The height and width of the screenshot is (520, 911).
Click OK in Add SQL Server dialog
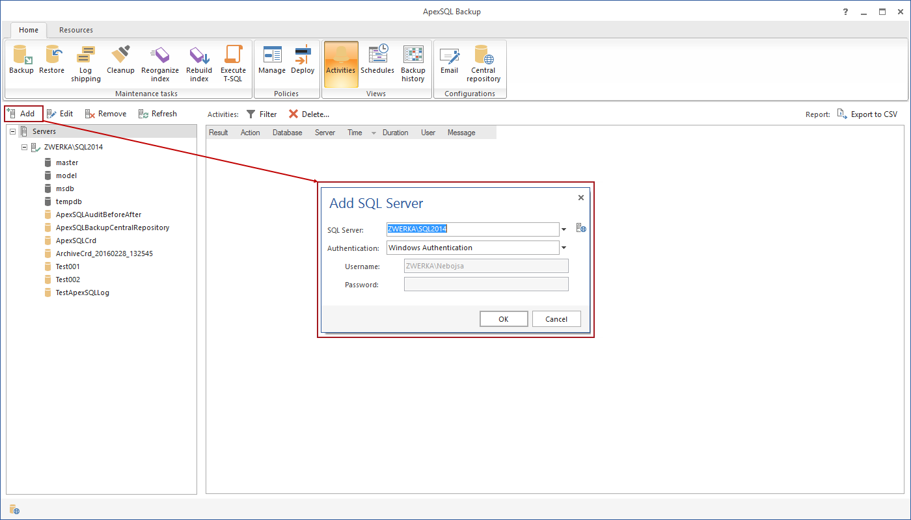point(504,318)
